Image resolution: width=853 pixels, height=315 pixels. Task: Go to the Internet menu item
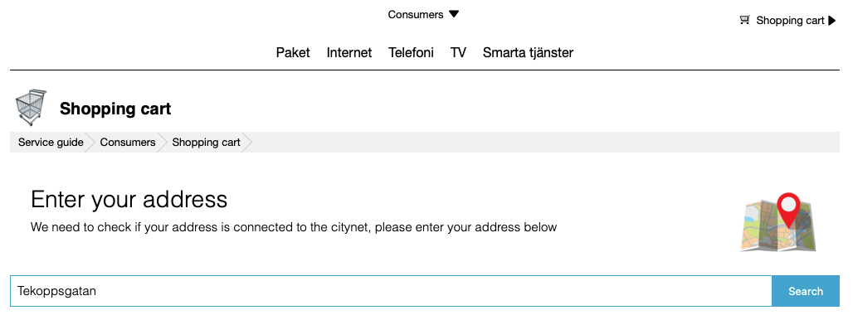pyautogui.click(x=349, y=53)
